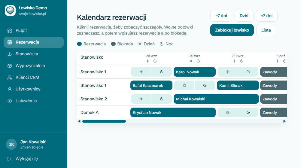The width and height of the screenshot is (301, 168).
Task: Select night slot on 28 wrz for Stanowisko 2
Action: click(162, 99)
